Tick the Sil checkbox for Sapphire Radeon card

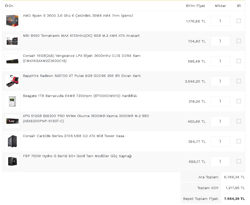pyautogui.click(x=239, y=81)
